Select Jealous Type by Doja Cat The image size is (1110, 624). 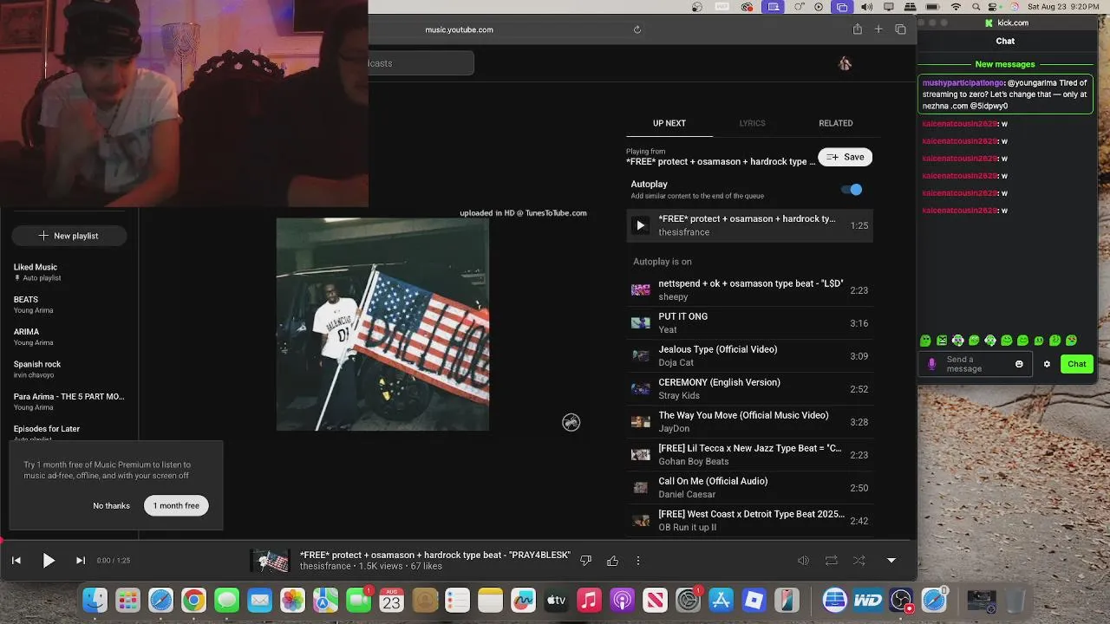coord(750,356)
